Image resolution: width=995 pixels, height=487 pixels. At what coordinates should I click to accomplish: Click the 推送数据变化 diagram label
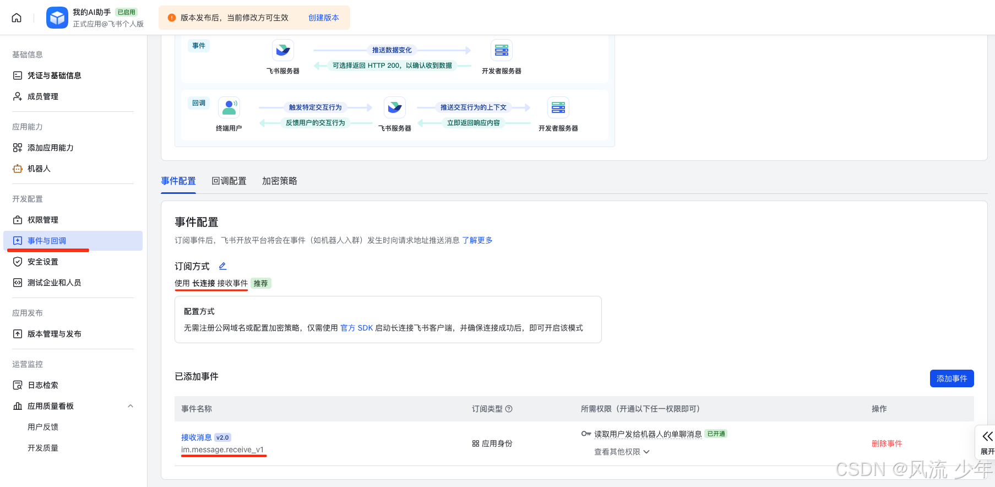(x=392, y=50)
